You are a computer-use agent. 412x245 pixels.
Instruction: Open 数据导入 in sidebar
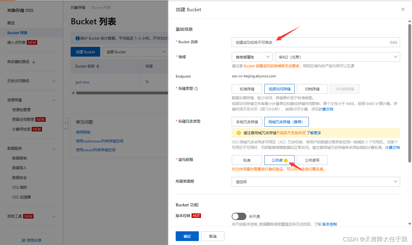[x=19, y=168]
